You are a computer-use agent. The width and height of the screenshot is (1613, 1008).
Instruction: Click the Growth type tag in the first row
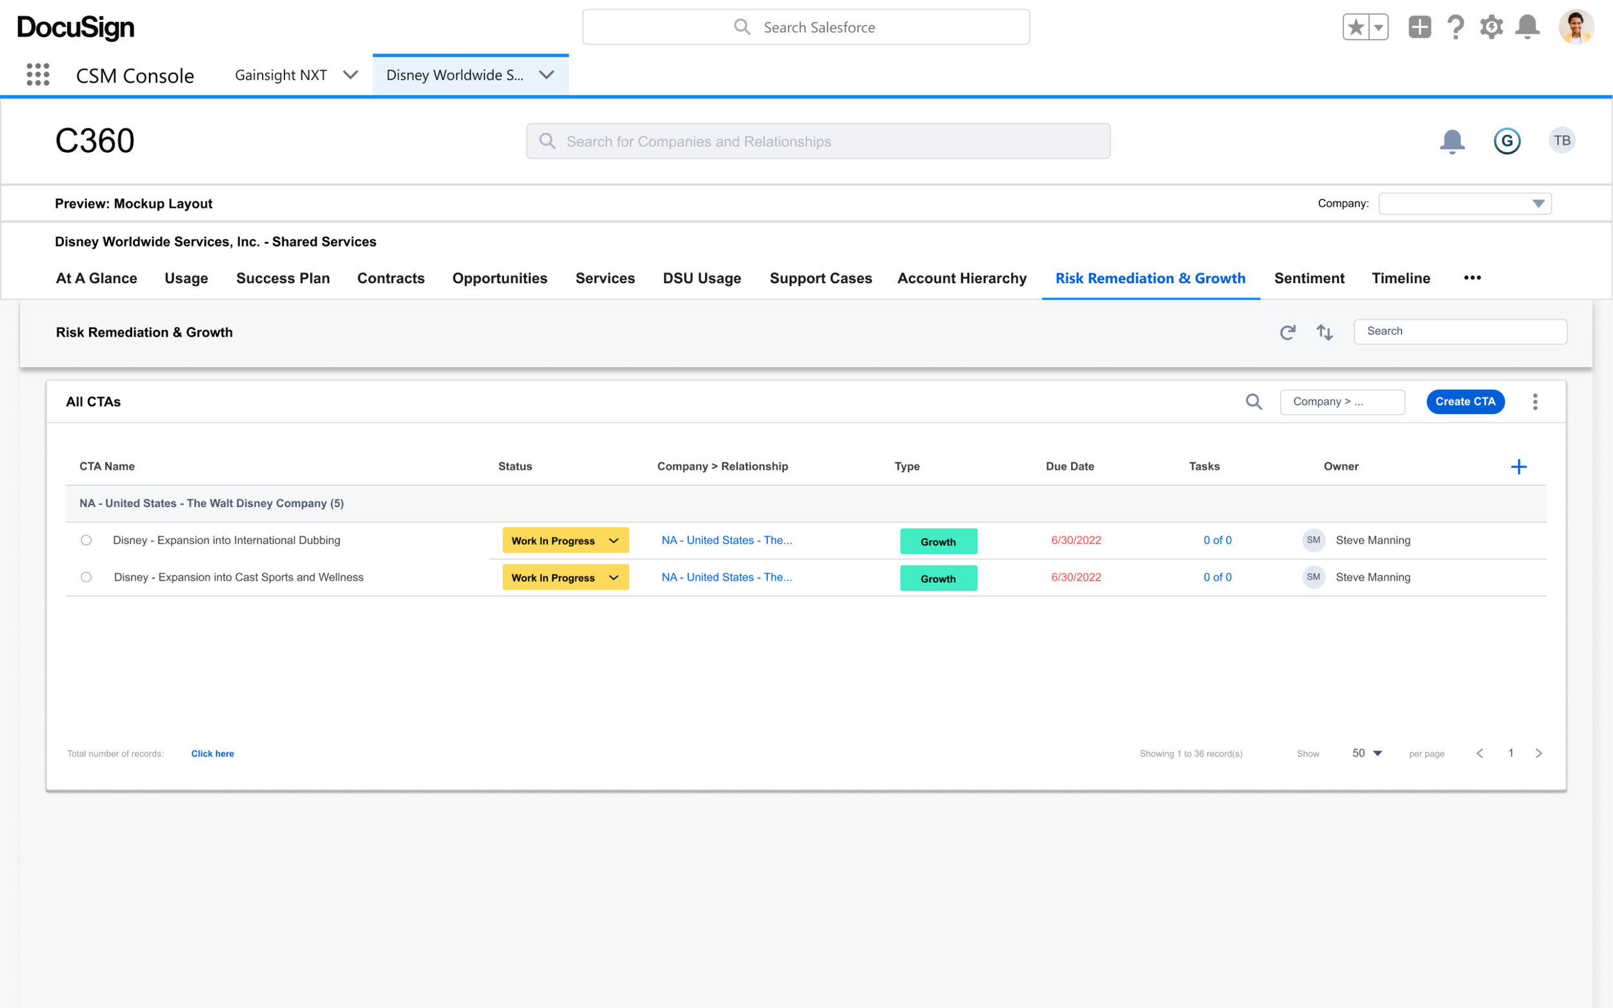(937, 541)
